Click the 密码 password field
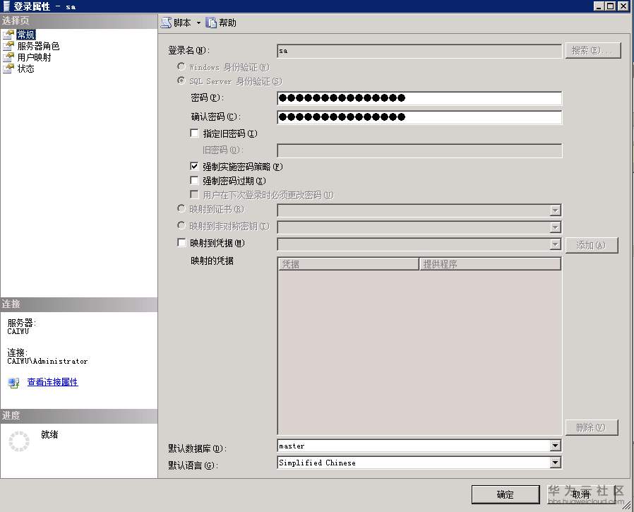634x512 pixels. coord(419,98)
